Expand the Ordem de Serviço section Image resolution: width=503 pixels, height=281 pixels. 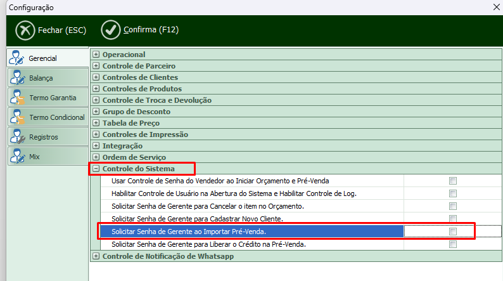tap(96, 157)
